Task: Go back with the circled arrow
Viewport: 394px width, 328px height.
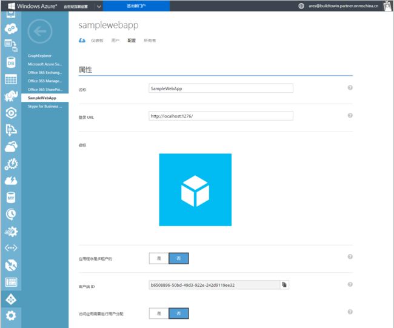Action: 40,32
